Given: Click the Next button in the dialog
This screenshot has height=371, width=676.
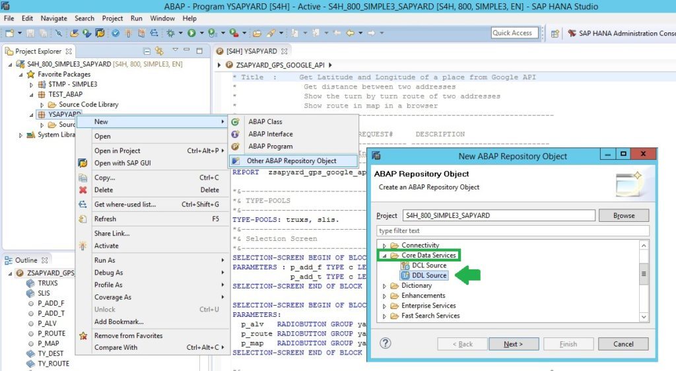Looking at the screenshot, I should tap(514, 344).
